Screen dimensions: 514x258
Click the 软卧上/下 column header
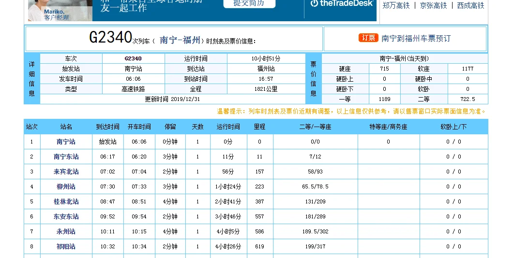454,127
